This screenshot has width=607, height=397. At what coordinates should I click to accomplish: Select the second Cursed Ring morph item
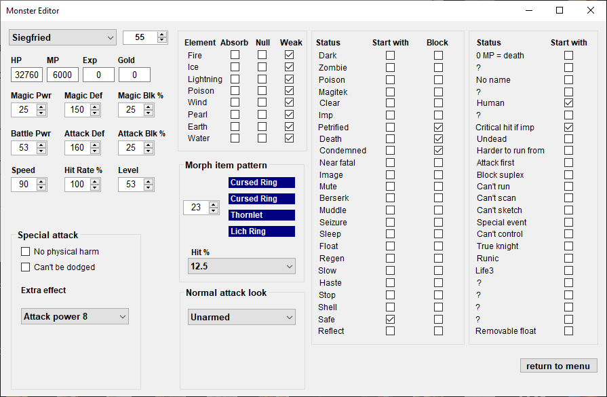[262, 199]
